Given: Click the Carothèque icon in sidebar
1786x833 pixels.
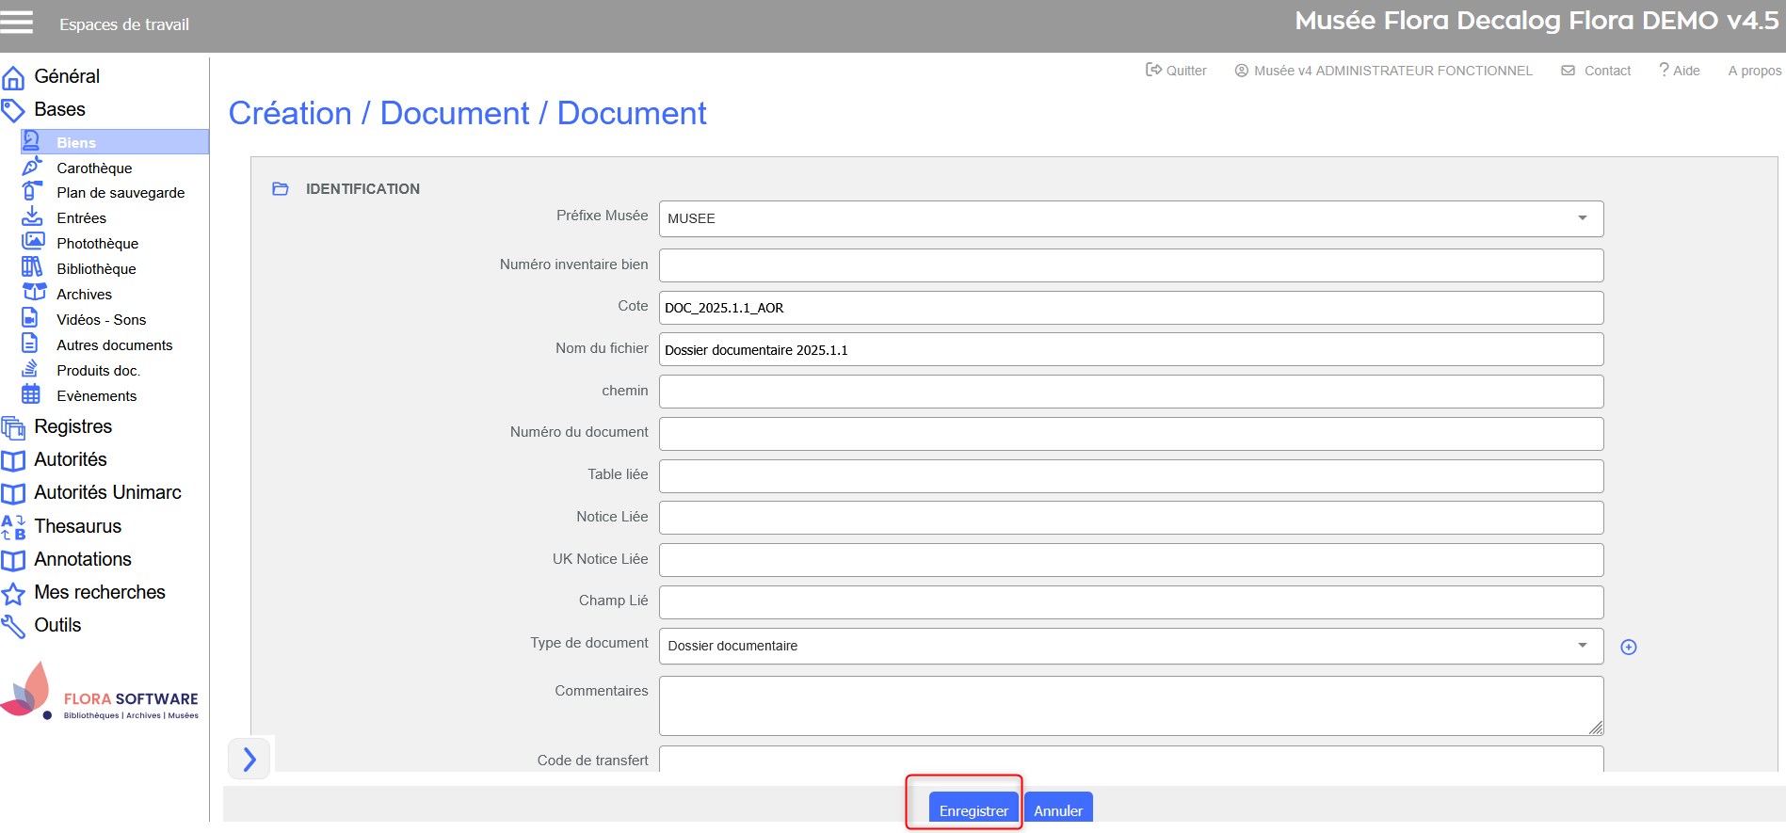Looking at the screenshot, I should click(x=32, y=168).
